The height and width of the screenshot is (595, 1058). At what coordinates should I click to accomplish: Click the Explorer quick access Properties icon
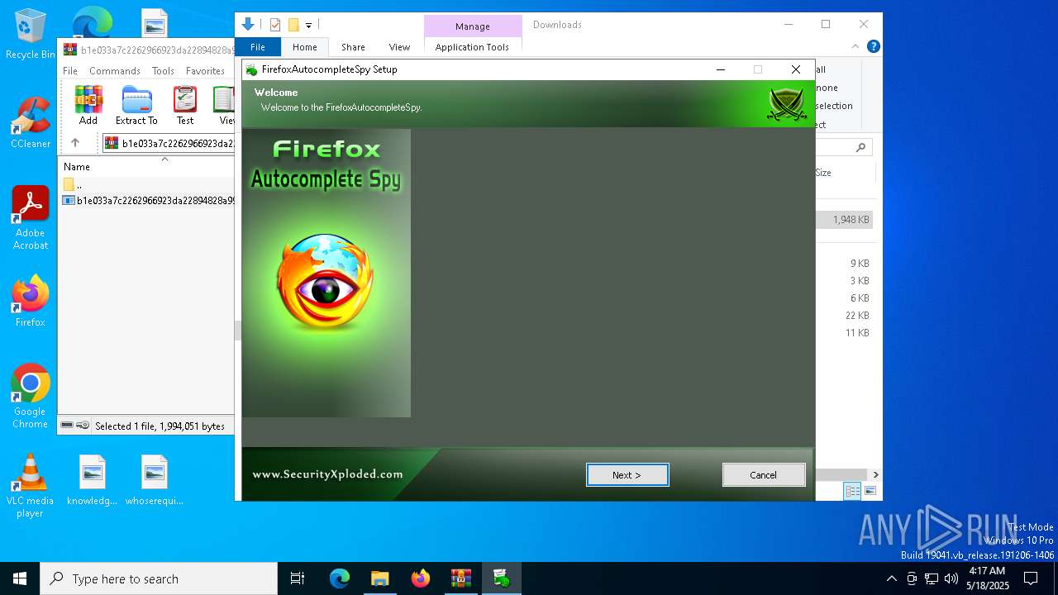click(x=275, y=25)
